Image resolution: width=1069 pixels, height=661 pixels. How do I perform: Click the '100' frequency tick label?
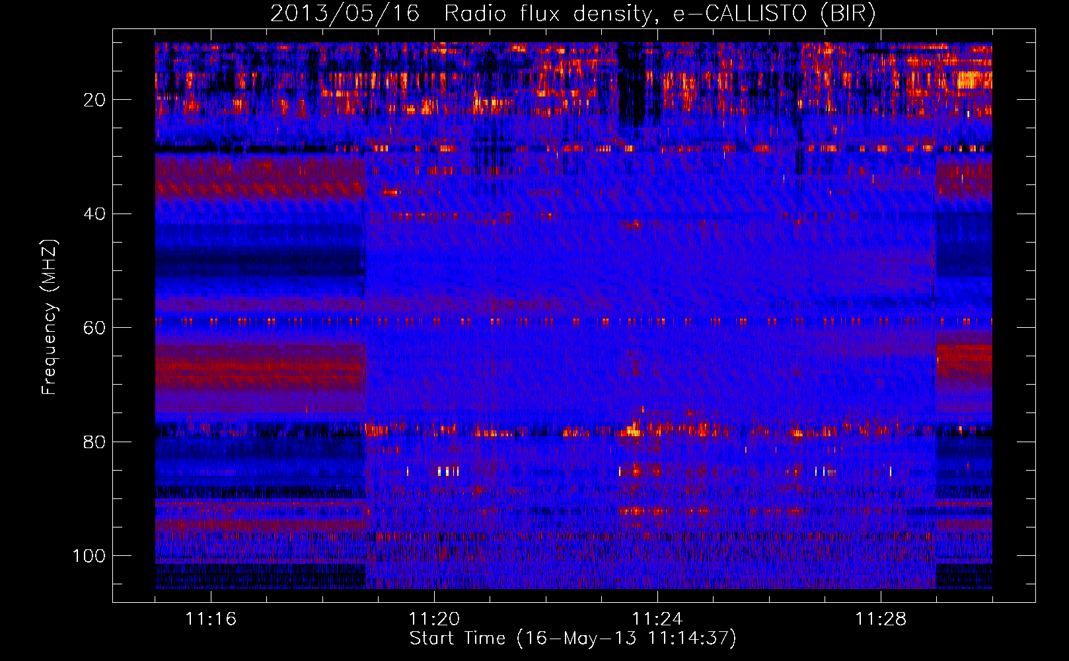(89, 556)
